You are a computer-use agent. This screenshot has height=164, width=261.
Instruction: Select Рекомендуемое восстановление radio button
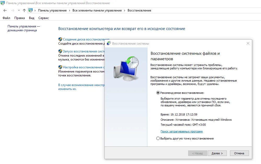[x=158, y=93]
